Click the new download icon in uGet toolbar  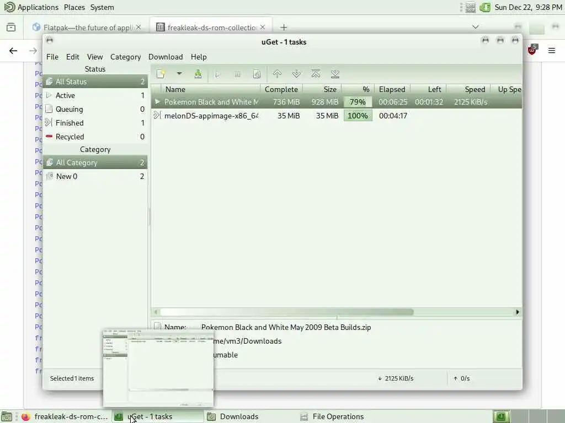[x=161, y=74]
